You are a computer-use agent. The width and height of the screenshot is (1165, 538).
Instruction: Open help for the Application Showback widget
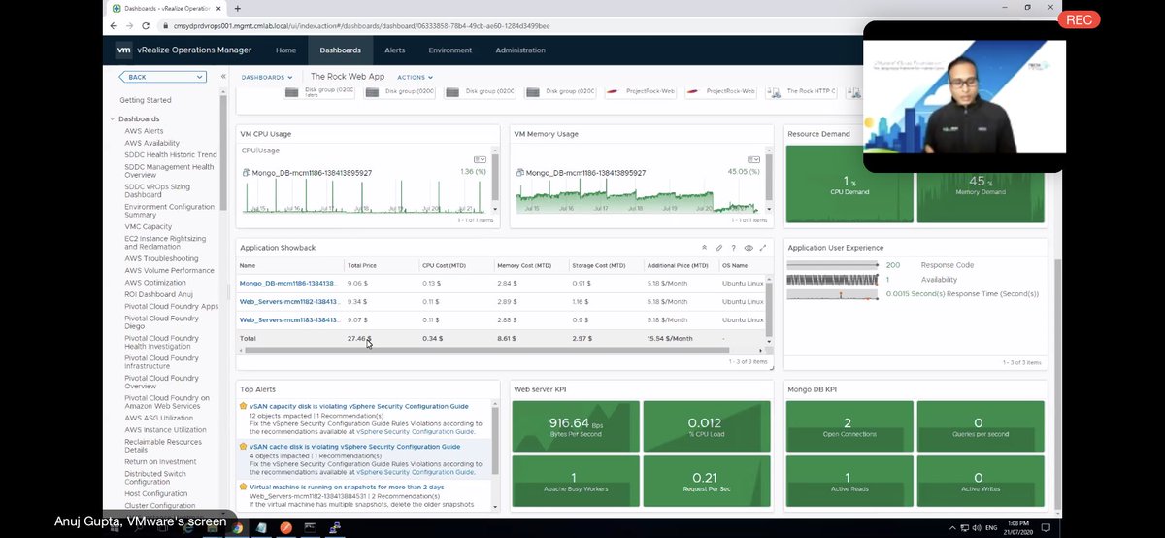[733, 248]
